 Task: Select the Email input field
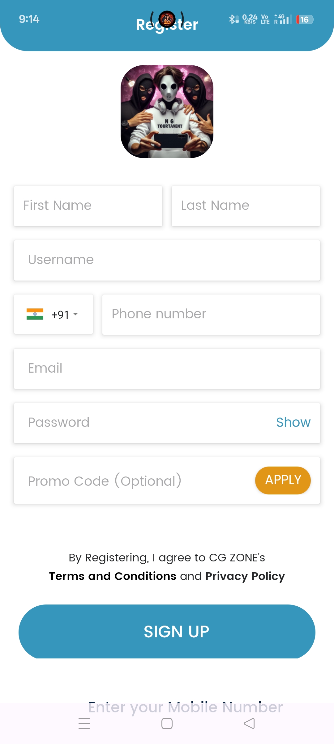pyautogui.click(x=167, y=369)
